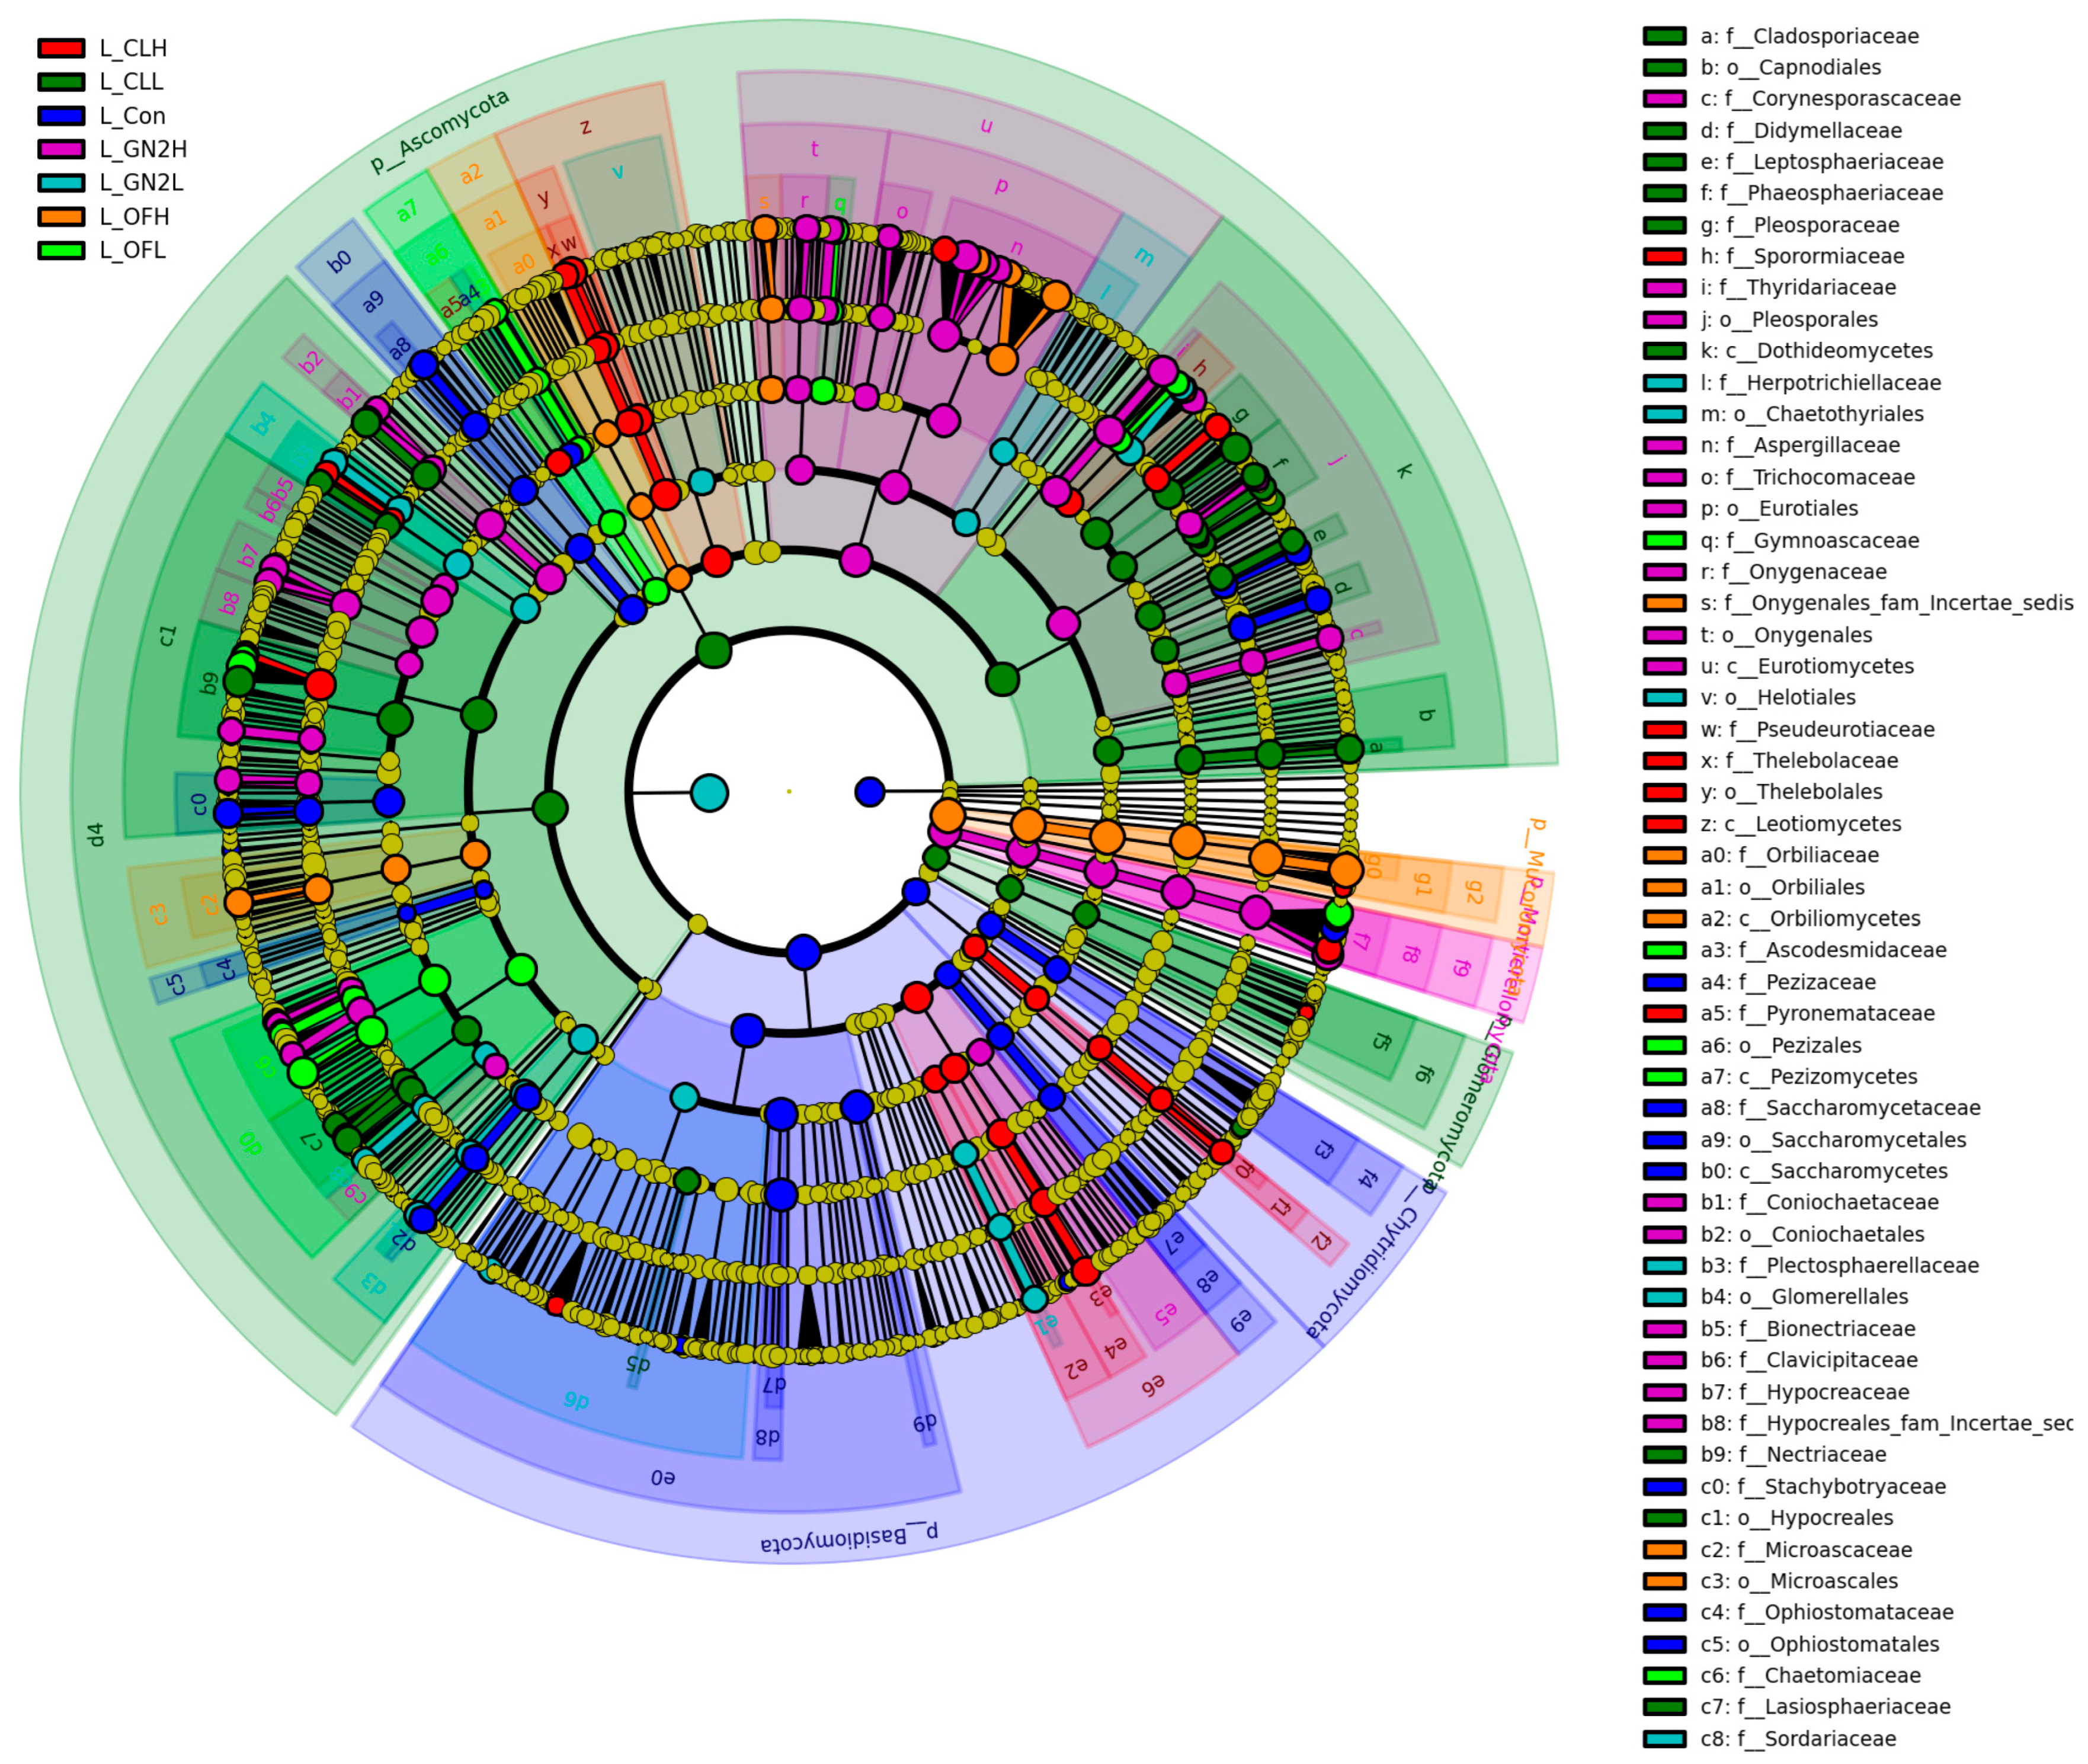Click the red swatch beside f__Sporormiaceae
The width and height of the screenshot is (2088, 1764).
1664,256
